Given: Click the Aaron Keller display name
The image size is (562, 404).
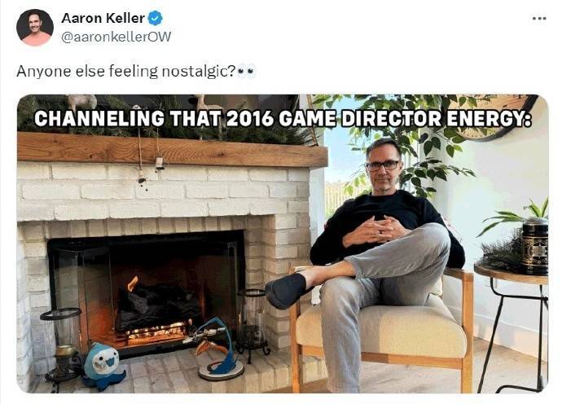Looking at the screenshot, I should [103, 19].
